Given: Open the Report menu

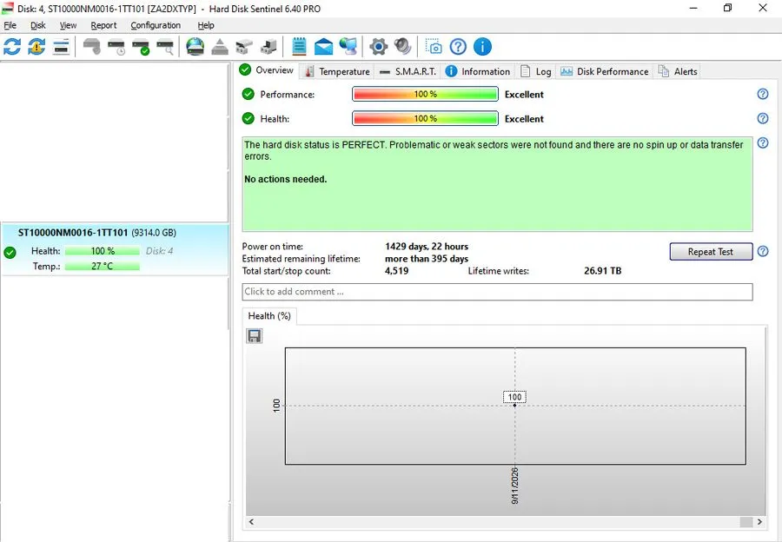Looking at the screenshot, I should (103, 25).
